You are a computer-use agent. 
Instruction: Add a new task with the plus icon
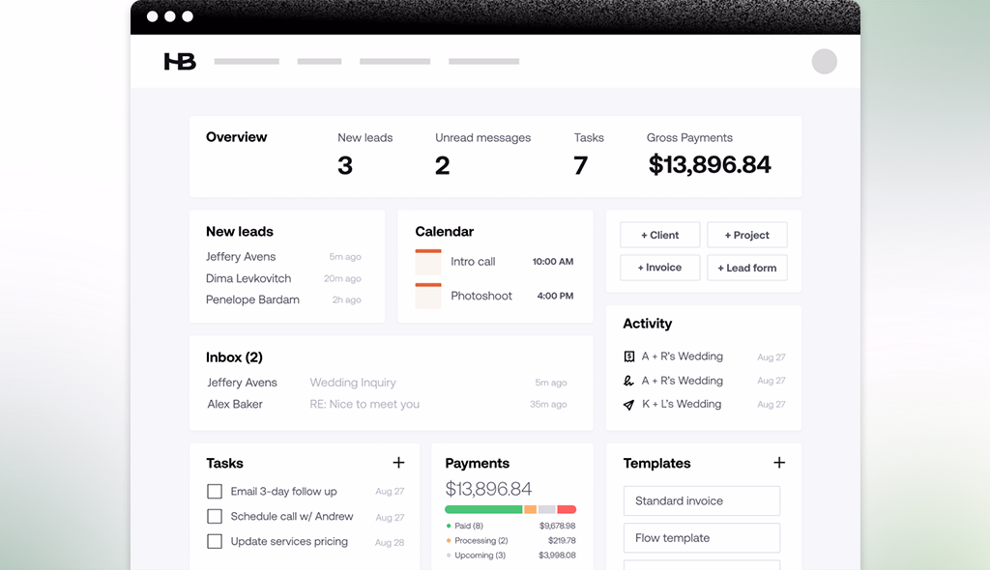coord(398,463)
